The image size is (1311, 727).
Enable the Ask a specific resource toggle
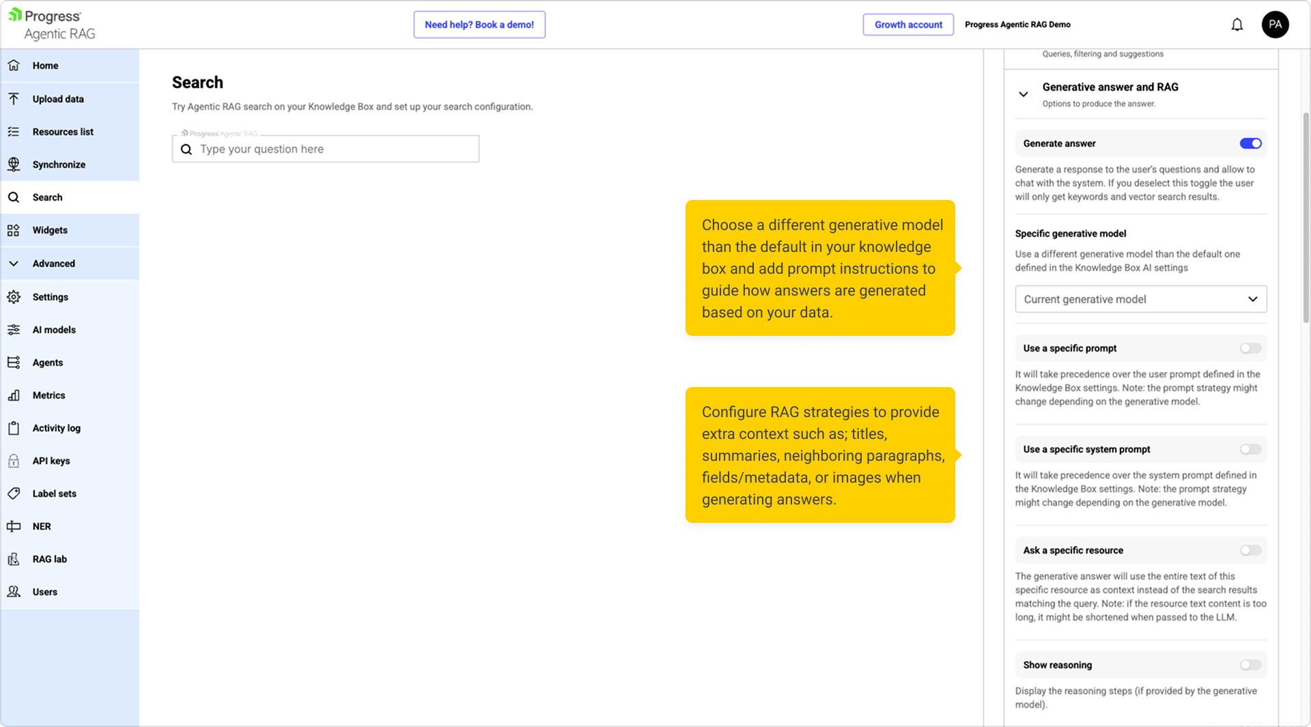coord(1250,550)
